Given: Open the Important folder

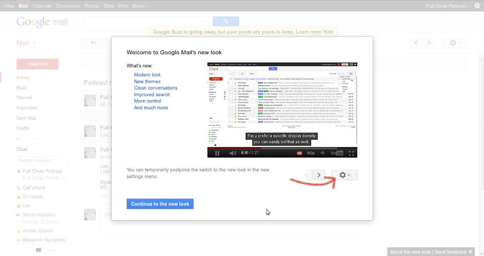Looking at the screenshot, I should [x=26, y=107].
